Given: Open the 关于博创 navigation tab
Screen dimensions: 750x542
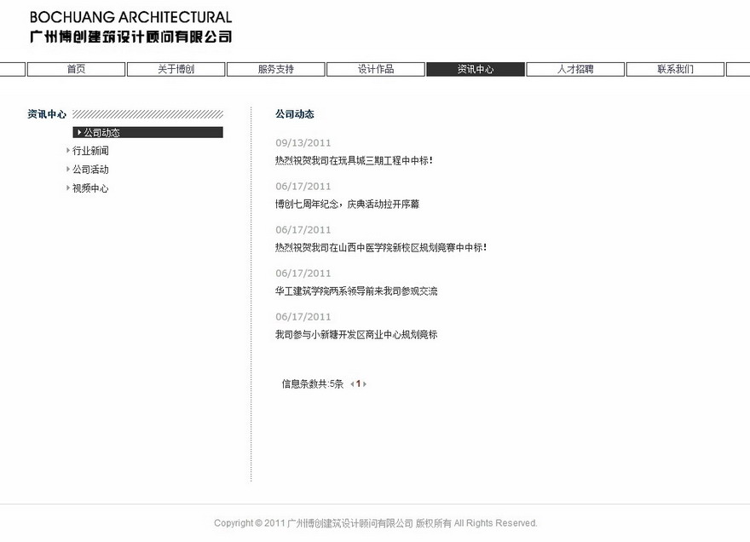Looking at the screenshot, I should click(176, 69).
